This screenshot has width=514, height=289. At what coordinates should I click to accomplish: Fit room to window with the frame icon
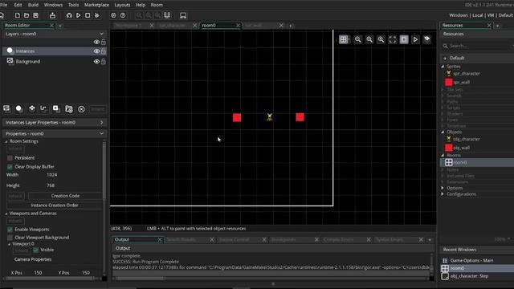(393, 39)
